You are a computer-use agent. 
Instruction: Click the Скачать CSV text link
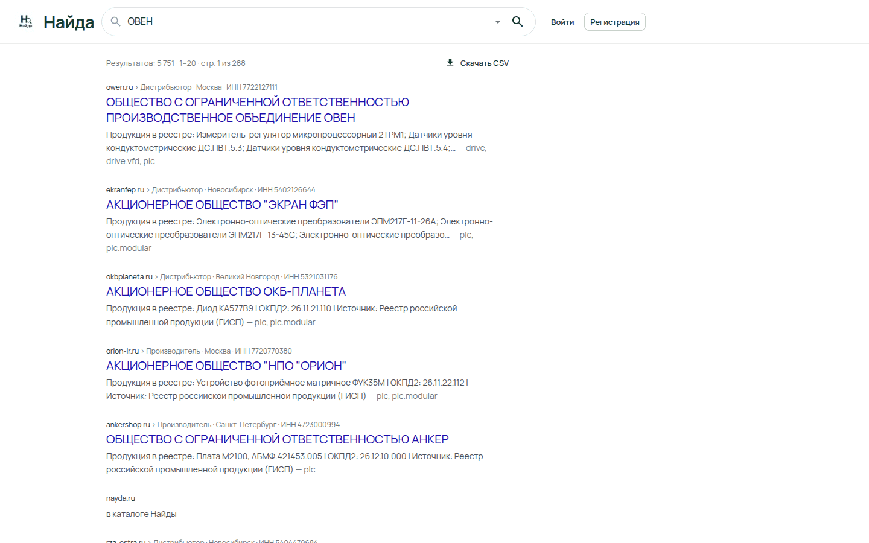485,63
